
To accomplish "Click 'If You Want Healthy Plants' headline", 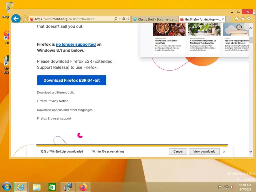I will (203, 42).
